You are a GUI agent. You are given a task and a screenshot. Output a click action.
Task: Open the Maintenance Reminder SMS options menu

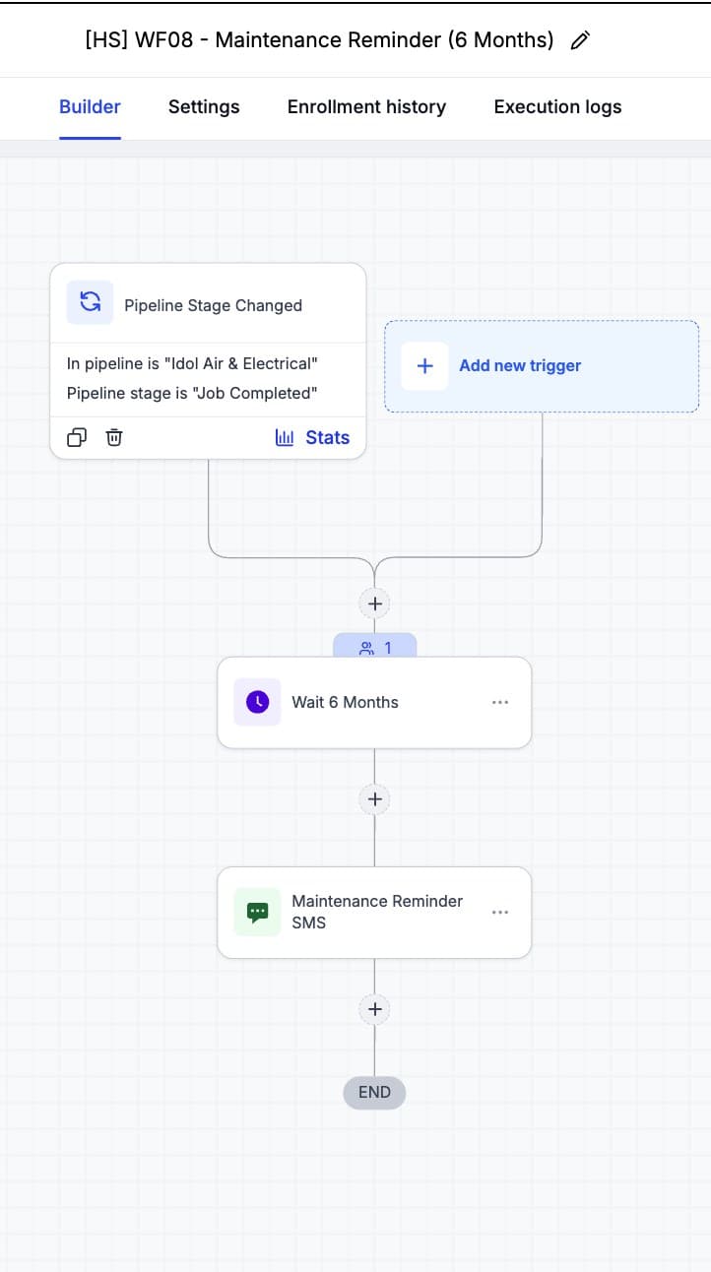pos(500,912)
